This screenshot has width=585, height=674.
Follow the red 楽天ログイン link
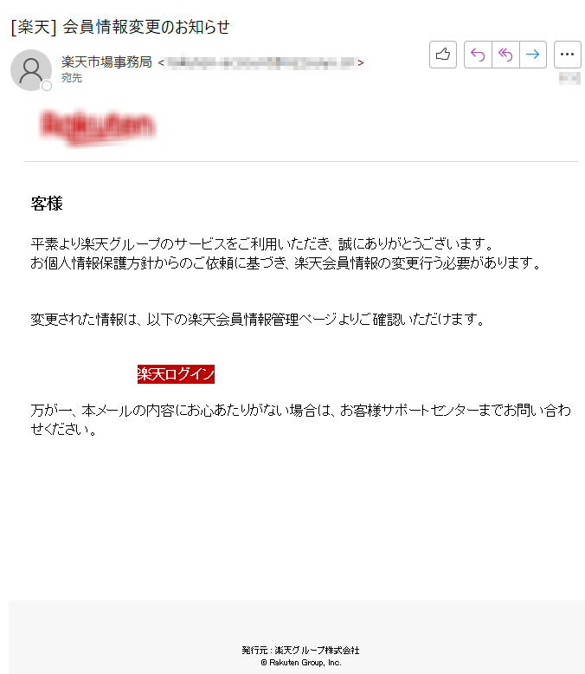click(x=176, y=374)
